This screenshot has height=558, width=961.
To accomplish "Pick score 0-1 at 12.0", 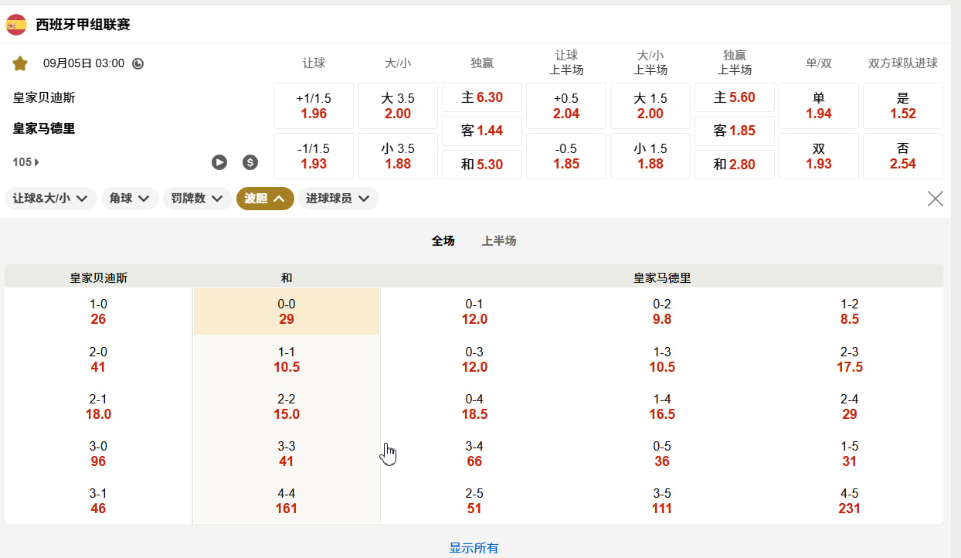I will pyautogui.click(x=474, y=311).
